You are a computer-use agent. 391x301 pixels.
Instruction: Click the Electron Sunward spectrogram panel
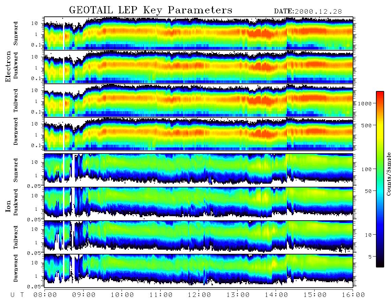(199, 33)
